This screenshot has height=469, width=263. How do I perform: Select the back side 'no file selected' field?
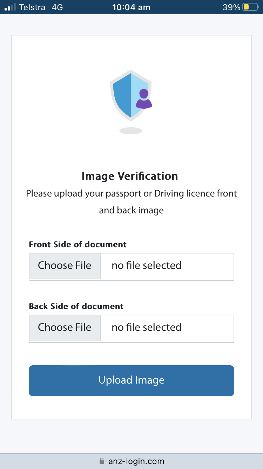coord(167,328)
